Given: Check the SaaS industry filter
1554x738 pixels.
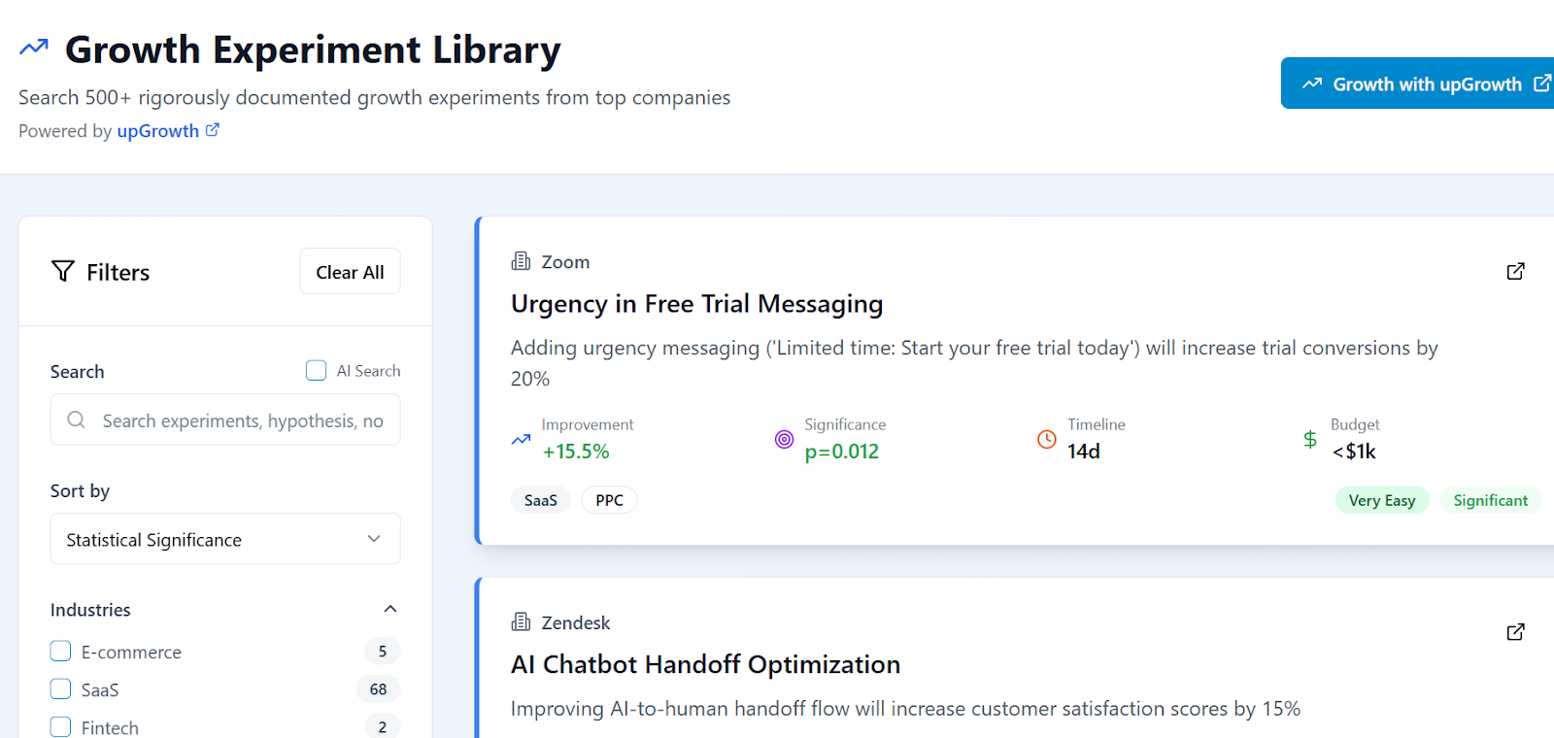Looking at the screenshot, I should (61, 689).
